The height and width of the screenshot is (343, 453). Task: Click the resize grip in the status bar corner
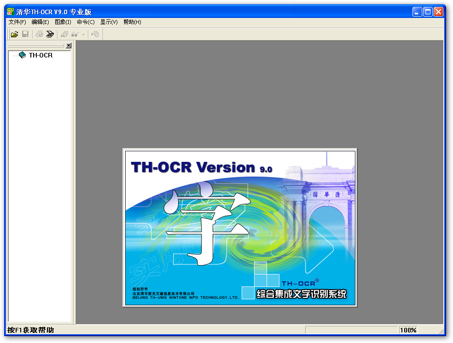tap(441, 331)
